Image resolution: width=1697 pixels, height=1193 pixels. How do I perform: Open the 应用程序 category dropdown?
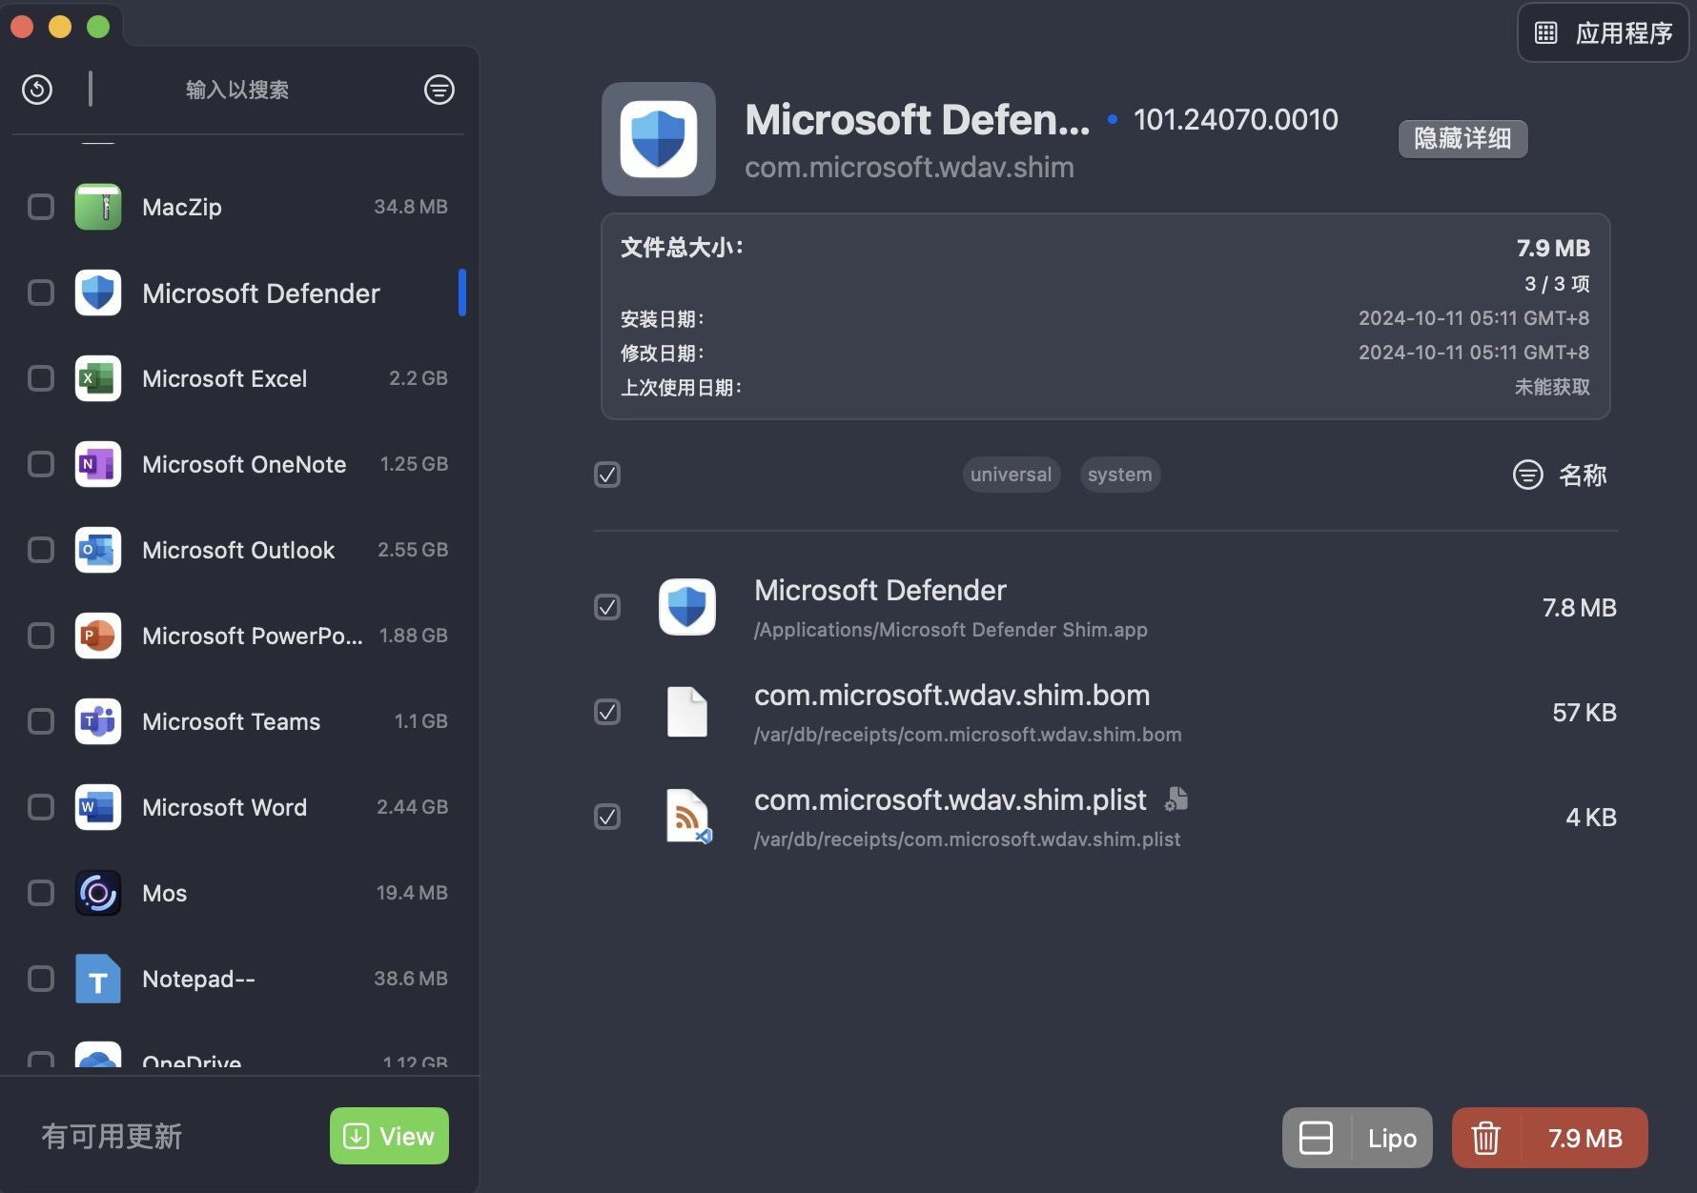tap(1603, 33)
